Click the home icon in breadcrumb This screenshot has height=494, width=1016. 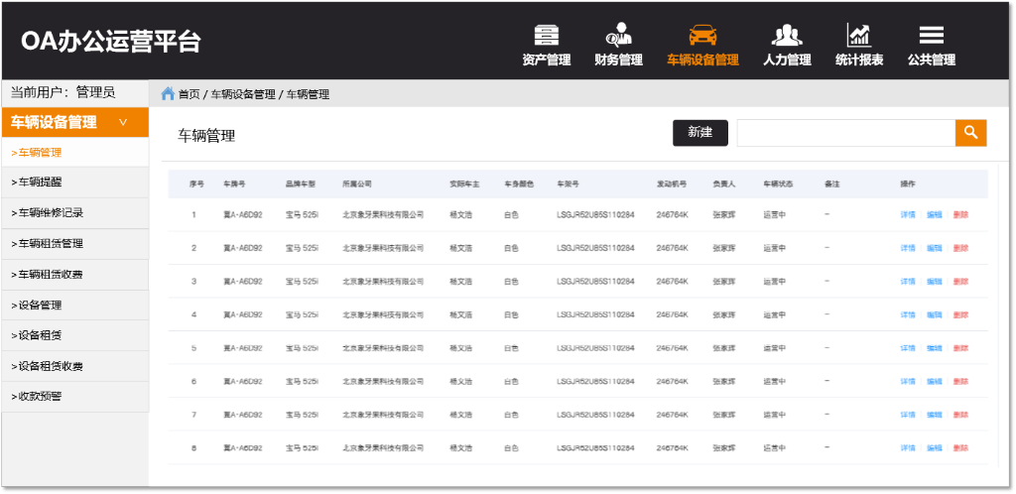168,94
